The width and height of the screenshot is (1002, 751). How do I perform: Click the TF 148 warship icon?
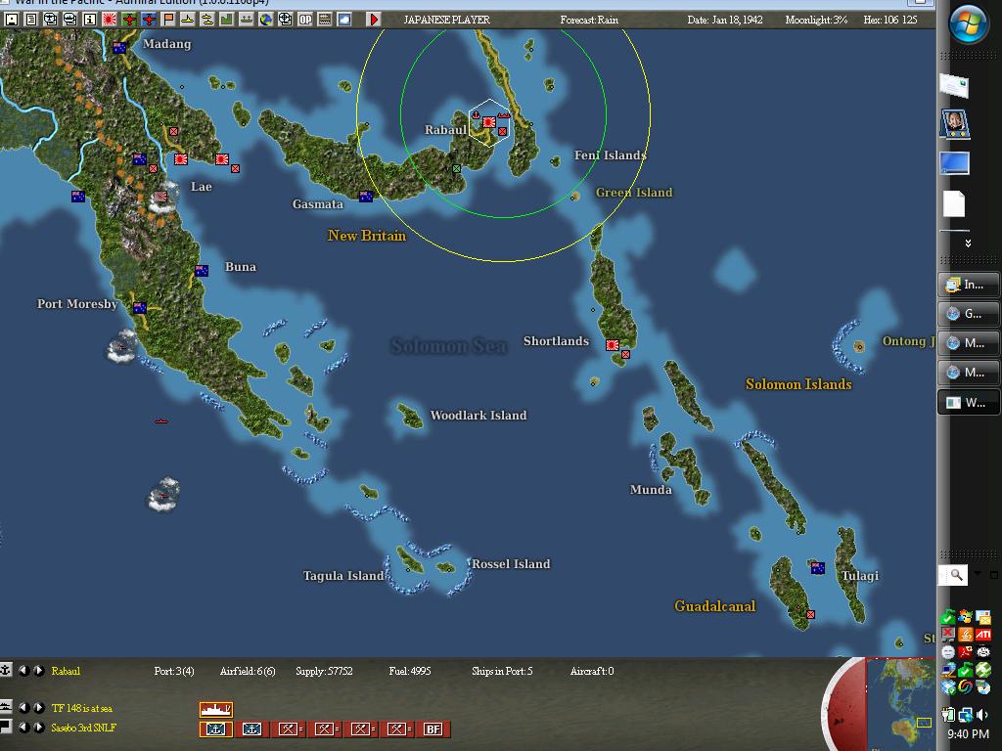tap(216, 709)
